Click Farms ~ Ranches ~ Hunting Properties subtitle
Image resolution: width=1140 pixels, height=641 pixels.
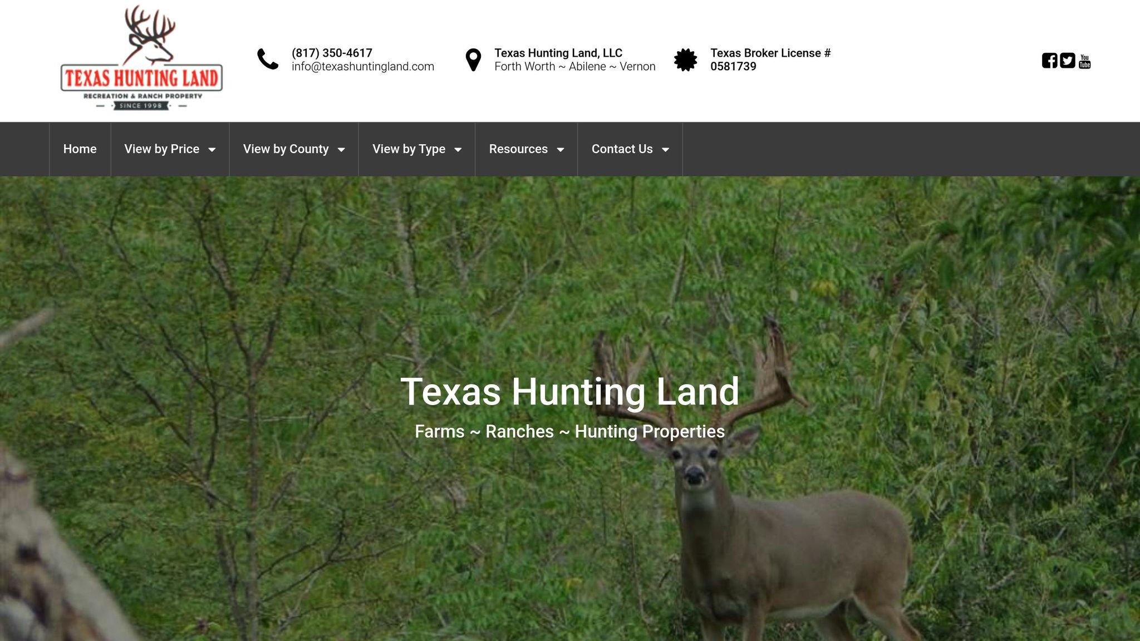[570, 432]
